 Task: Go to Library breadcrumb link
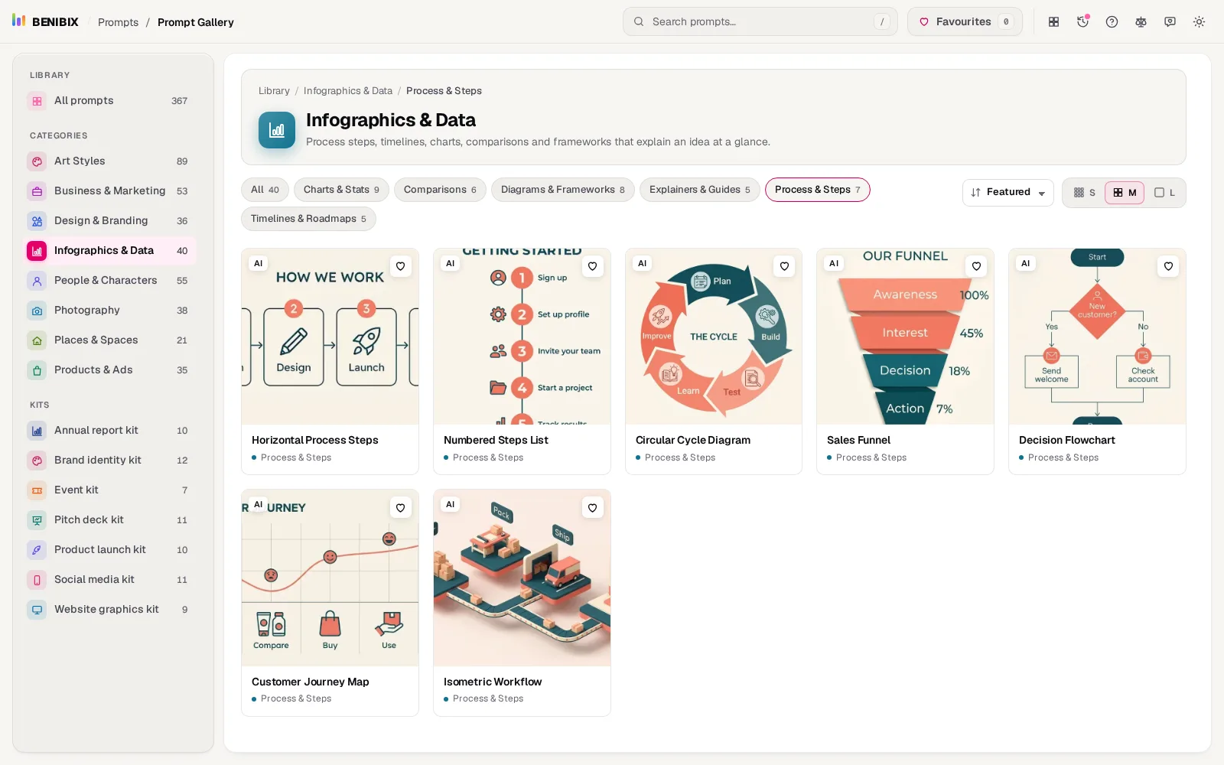coord(274,91)
